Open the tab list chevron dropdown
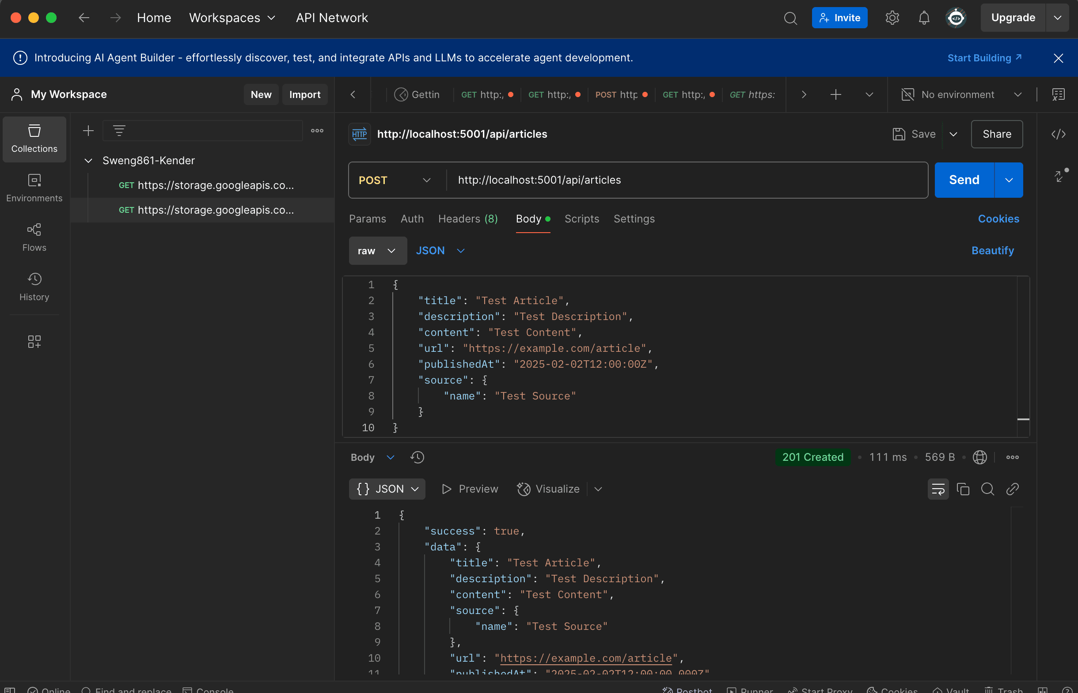 point(869,94)
